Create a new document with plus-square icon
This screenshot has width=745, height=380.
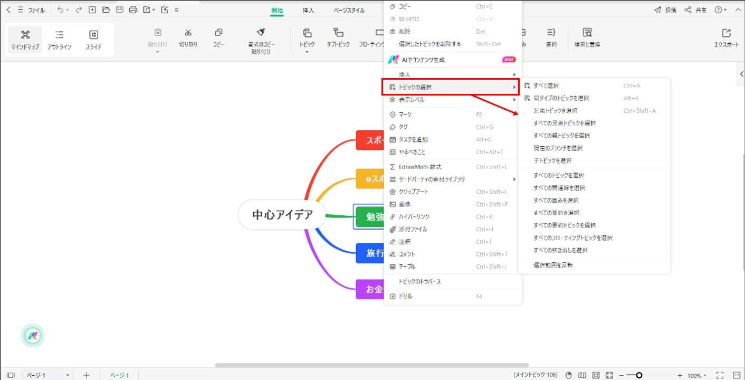[x=92, y=9]
